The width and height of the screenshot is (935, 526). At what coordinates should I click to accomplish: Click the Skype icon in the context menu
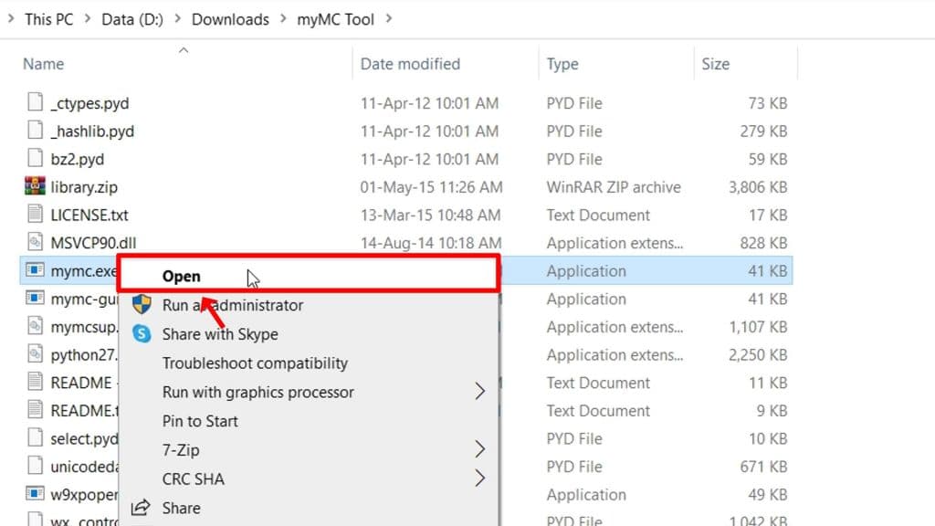(x=142, y=334)
